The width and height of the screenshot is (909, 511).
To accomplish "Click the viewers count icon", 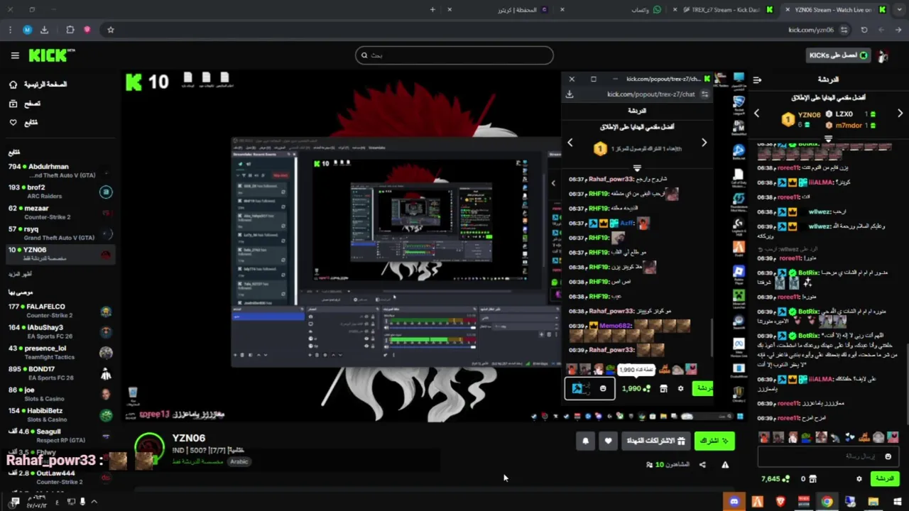I will point(650,465).
